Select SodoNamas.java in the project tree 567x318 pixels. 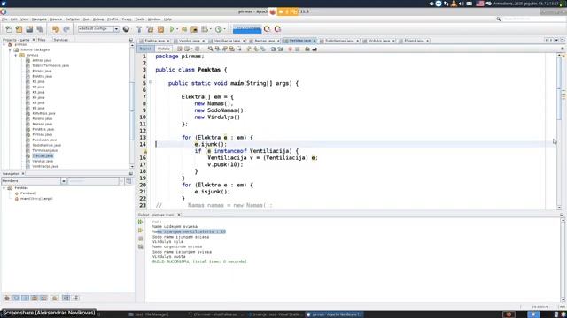[46, 145]
